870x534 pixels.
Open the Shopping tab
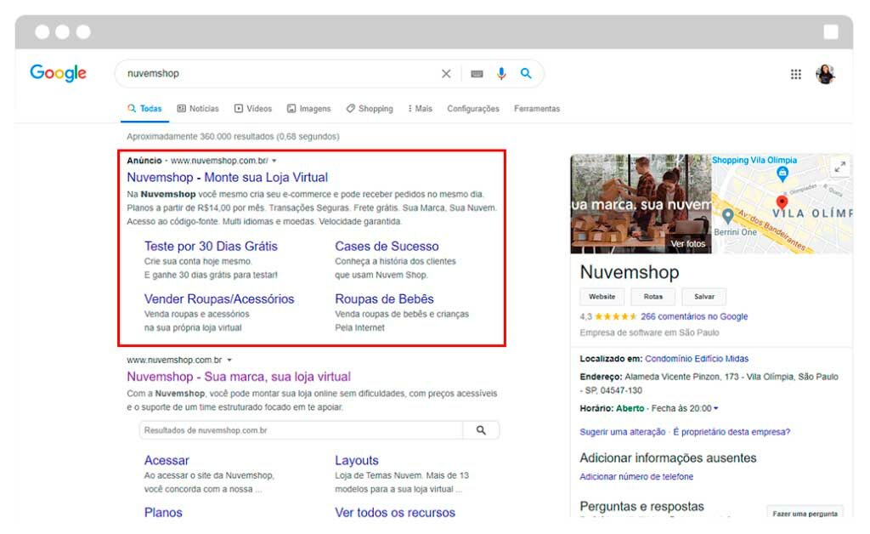(x=370, y=109)
